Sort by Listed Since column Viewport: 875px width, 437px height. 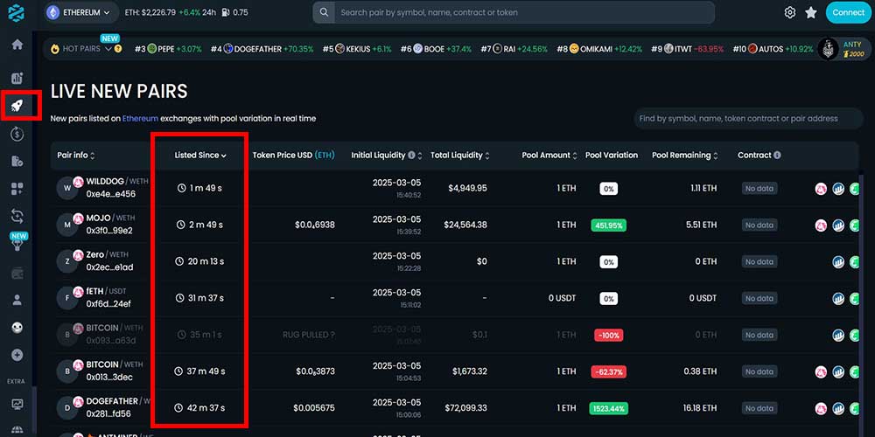(199, 156)
